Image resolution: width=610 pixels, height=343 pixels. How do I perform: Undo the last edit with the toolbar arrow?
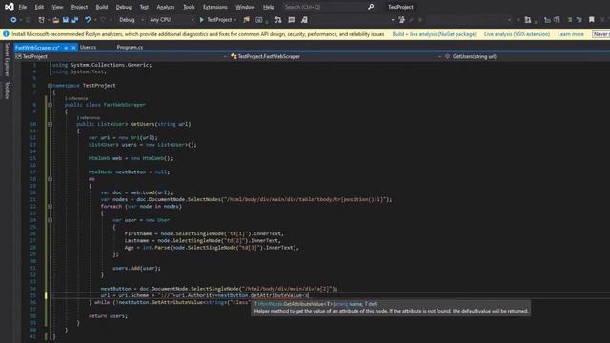88,19
